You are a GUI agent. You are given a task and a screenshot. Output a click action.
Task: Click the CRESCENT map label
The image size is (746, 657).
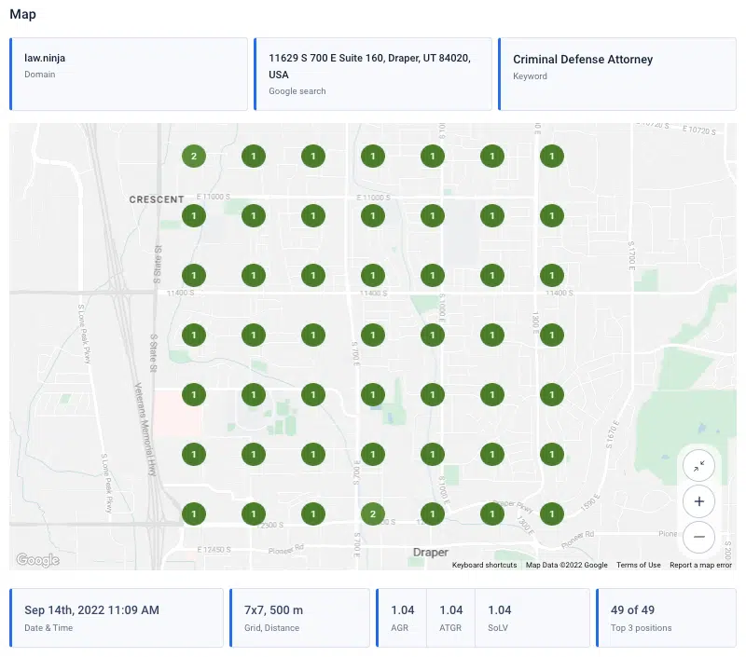pos(157,199)
